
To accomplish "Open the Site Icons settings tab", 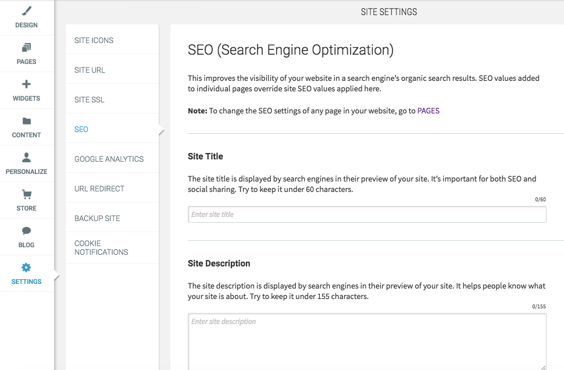I will click(x=112, y=40).
